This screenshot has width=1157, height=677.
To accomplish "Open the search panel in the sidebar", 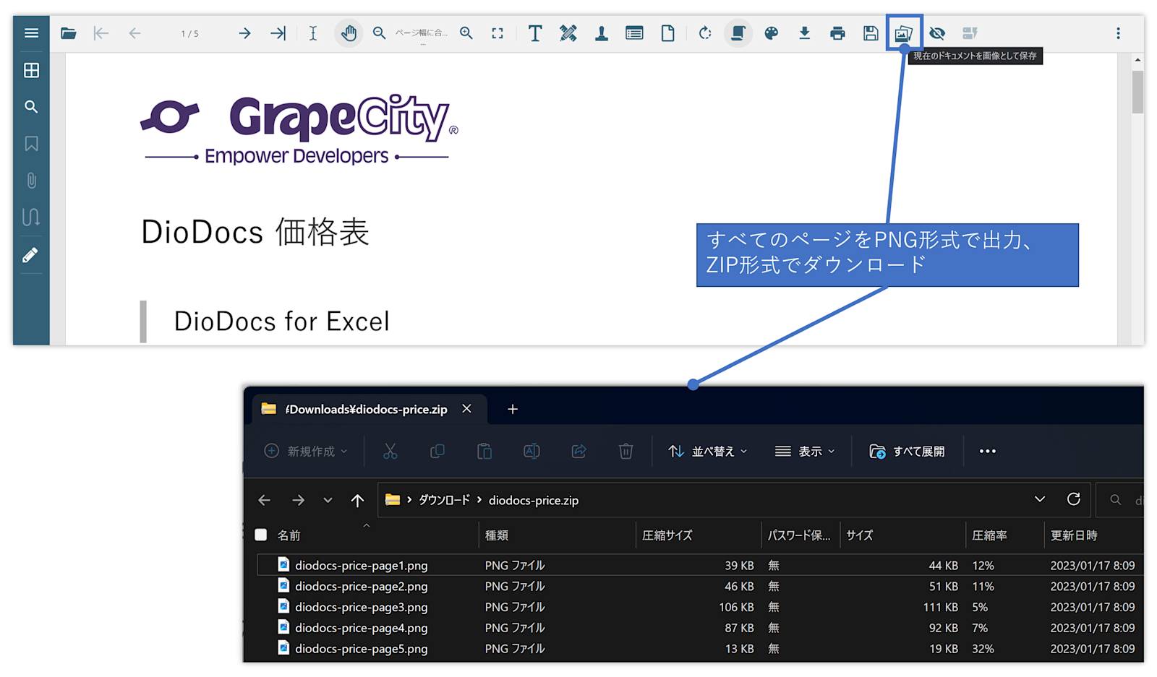I will (31, 107).
